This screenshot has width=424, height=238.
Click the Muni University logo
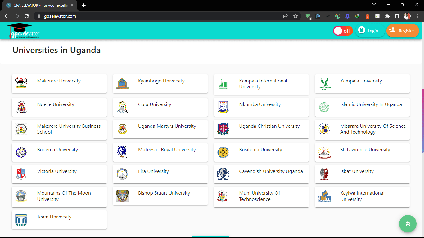point(222,196)
